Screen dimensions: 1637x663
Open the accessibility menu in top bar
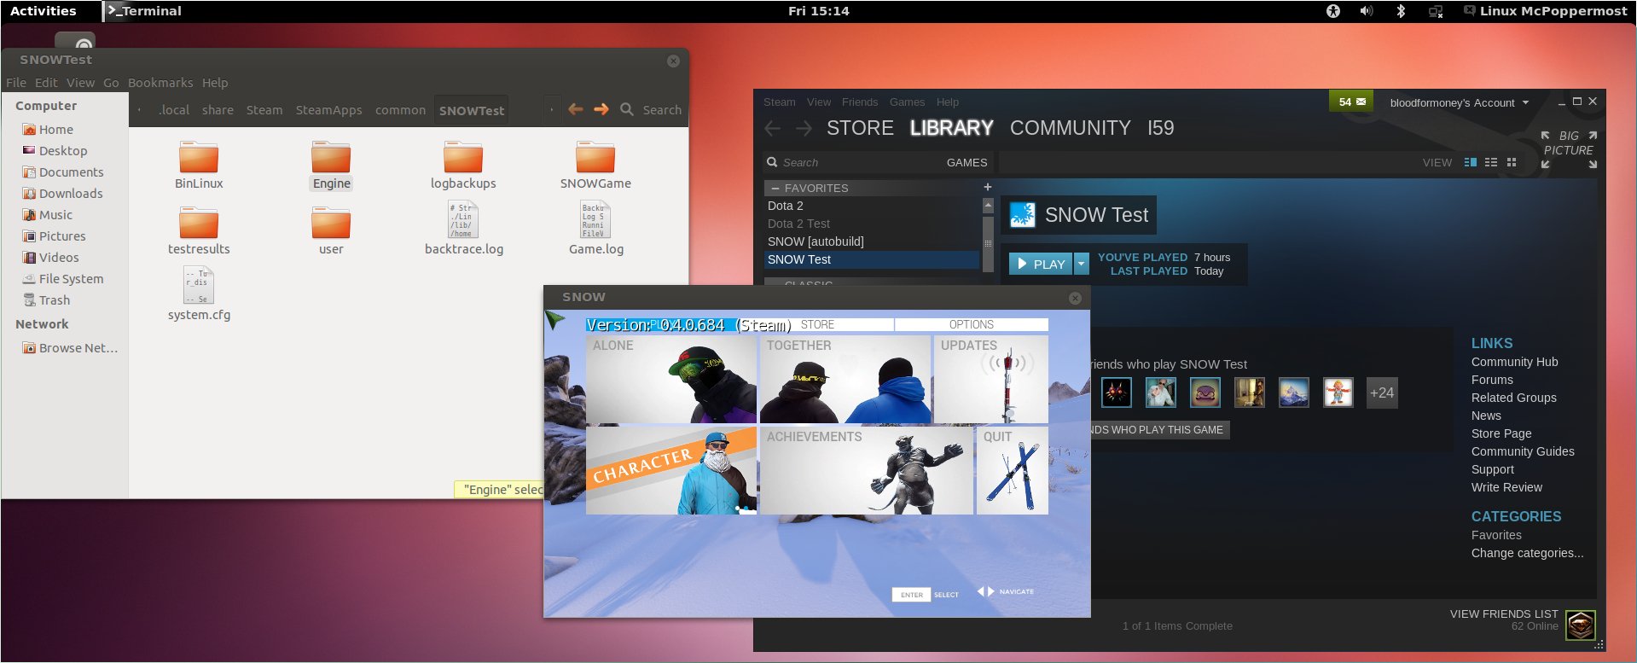[1333, 11]
